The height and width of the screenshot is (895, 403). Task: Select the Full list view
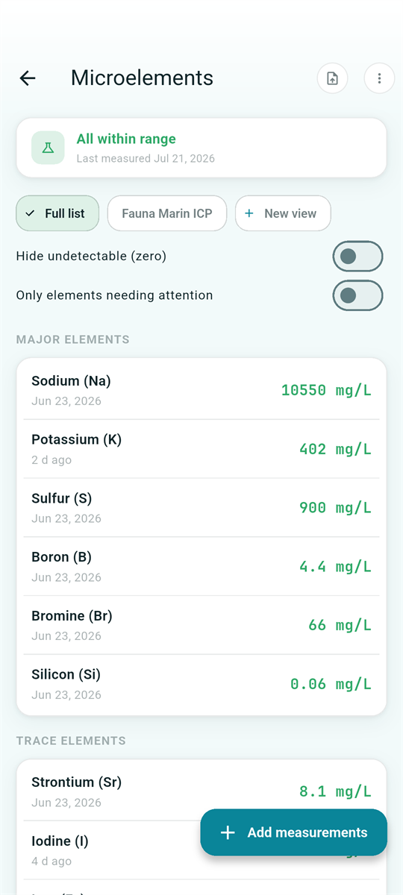(x=58, y=213)
